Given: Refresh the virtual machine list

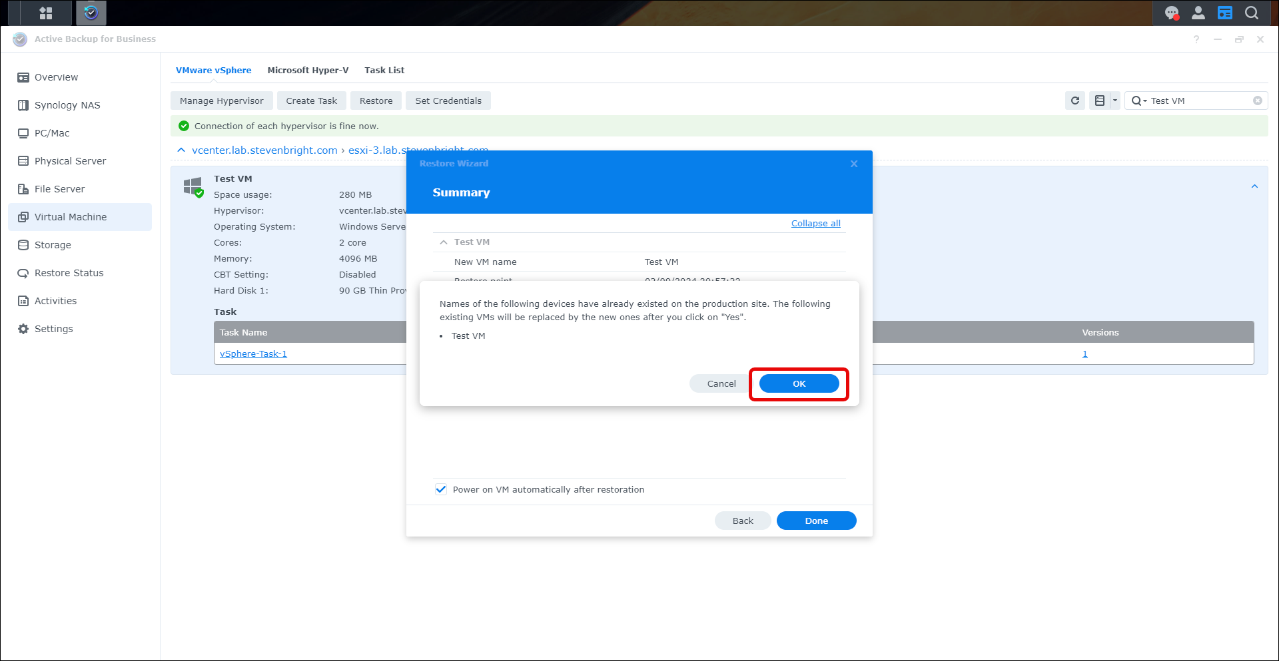Looking at the screenshot, I should [x=1074, y=101].
